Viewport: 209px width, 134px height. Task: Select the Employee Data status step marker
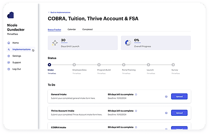74,65
